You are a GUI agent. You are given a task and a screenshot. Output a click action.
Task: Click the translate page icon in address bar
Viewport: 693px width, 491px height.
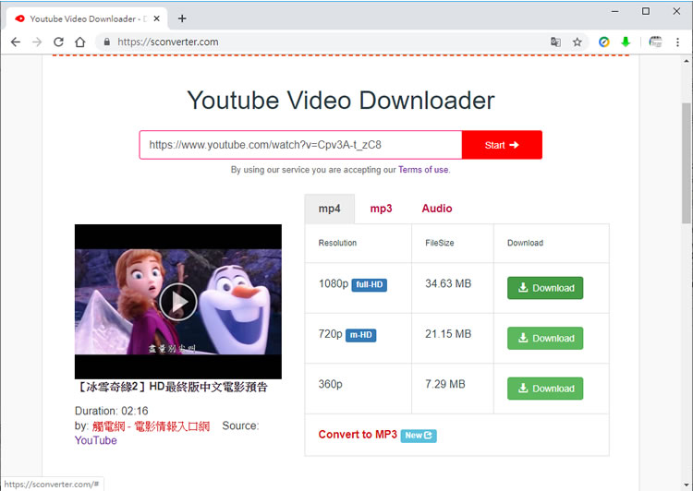(x=555, y=42)
